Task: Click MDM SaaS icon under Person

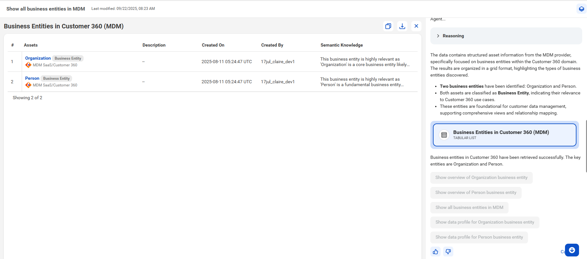Action: click(x=28, y=85)
